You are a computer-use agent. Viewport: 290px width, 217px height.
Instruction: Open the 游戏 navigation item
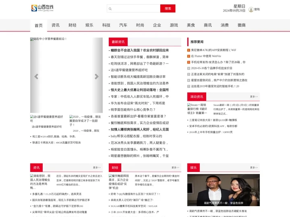pyautogui.click(x=174, y=25)
